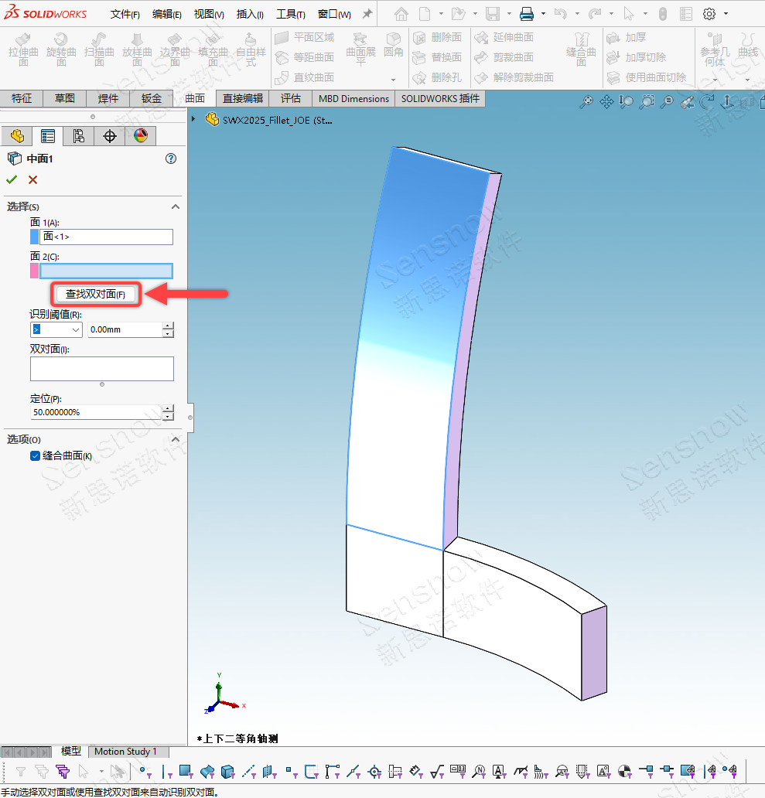Increase the 定位 percentage with up arrow
The height and width of the screenshot is (798, 765).
169,409
